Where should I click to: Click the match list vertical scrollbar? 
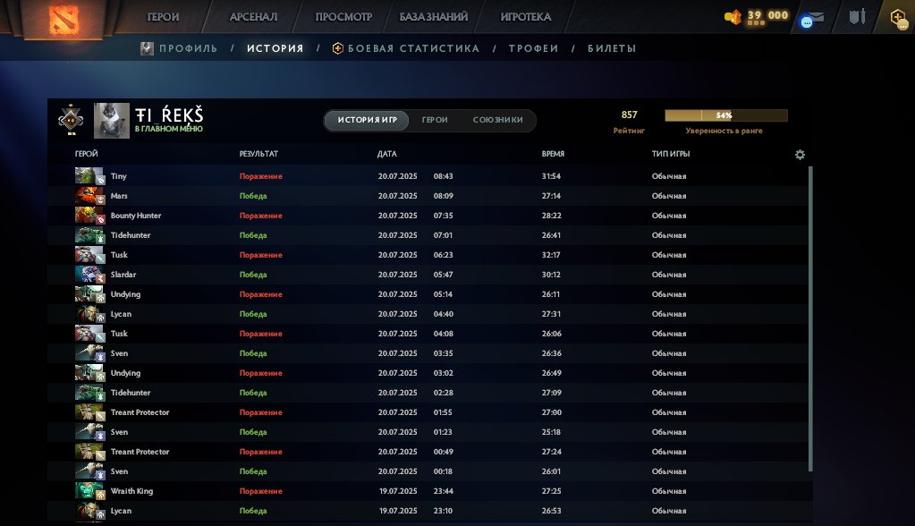pos(810,318)
